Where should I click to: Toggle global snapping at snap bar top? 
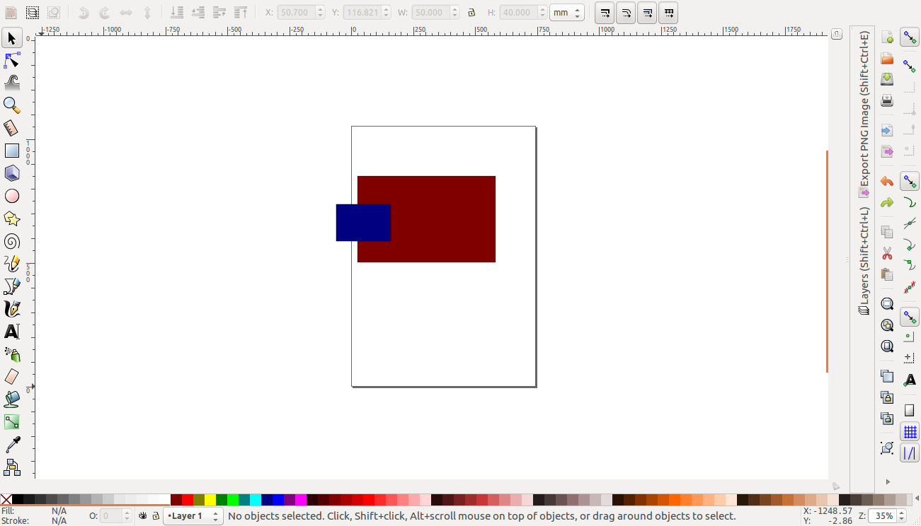point(910,37)
